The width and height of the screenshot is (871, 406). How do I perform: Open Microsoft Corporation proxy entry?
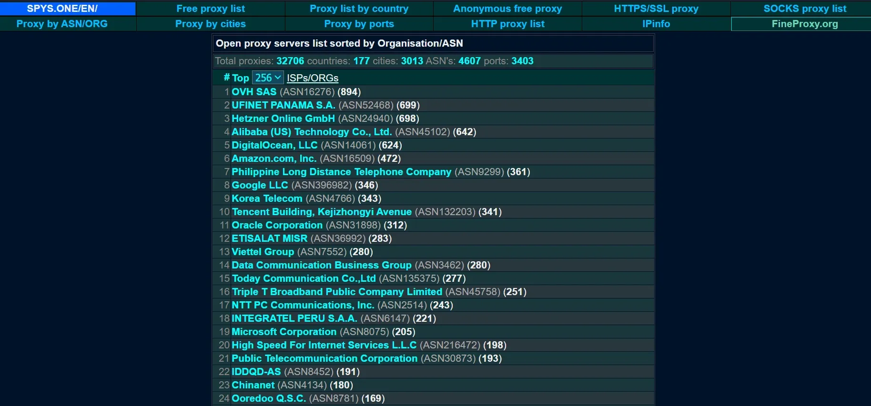284,332
